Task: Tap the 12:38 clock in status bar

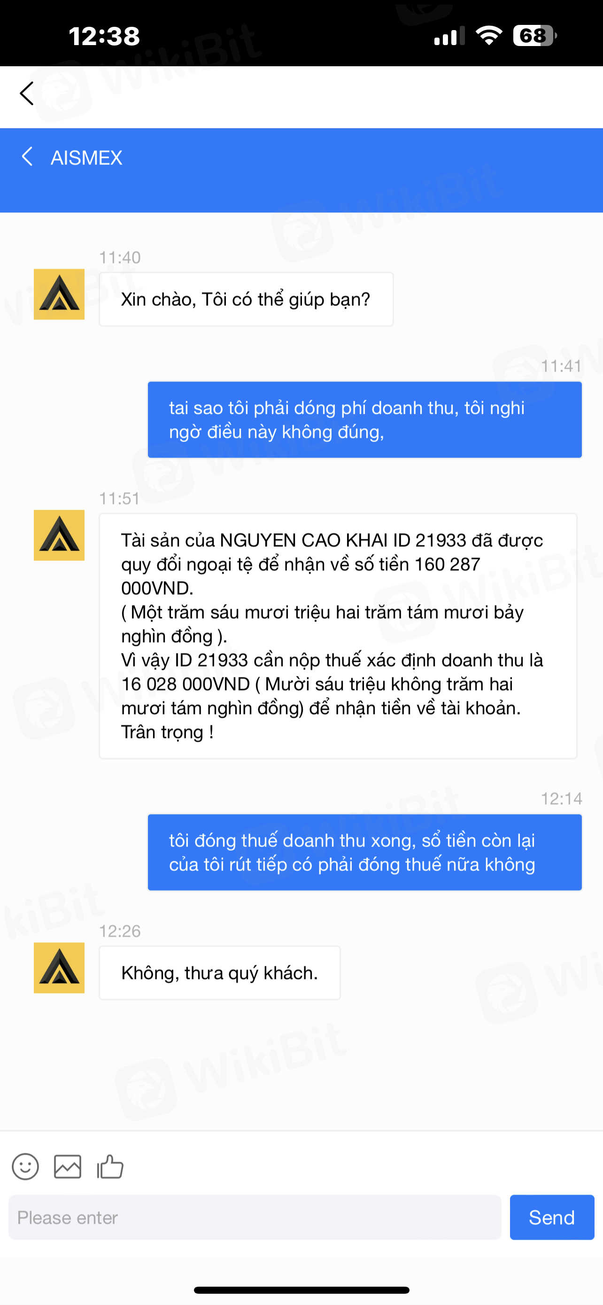Action: (104, 37)
